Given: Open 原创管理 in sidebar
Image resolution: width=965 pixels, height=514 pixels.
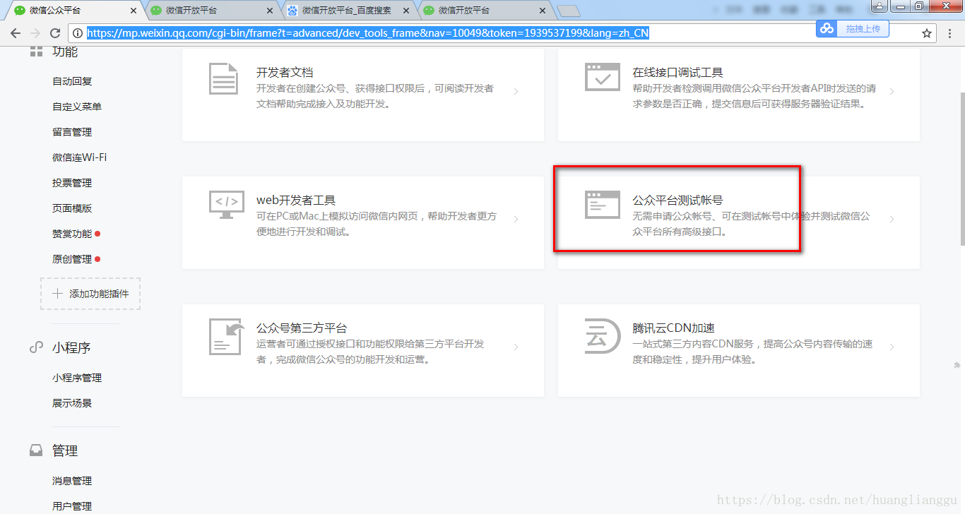Looking at the screenshot, I should tap(72, 259).
